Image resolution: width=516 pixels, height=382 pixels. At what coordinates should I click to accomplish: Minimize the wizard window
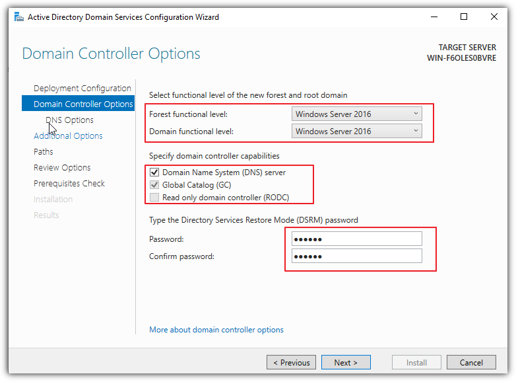(x=434, y=17)
